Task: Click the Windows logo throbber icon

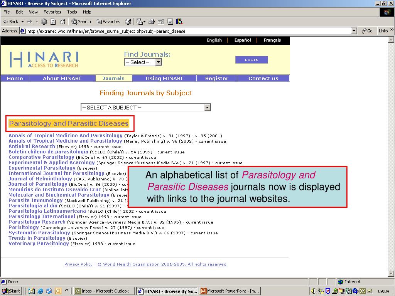Action: click(x=387, y=12)
